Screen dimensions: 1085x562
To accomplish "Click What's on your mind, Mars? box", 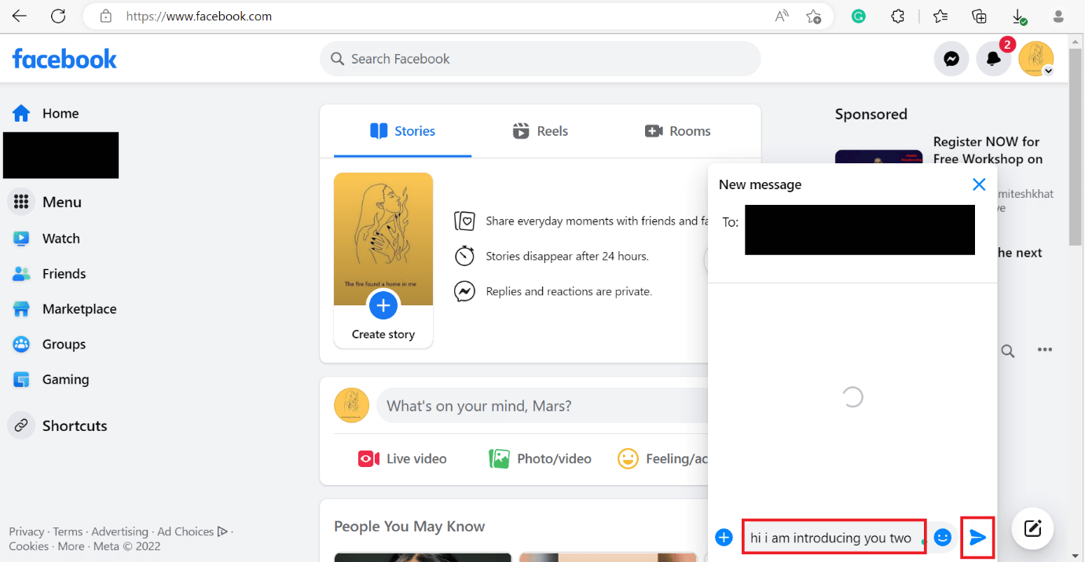I will pyautogui.click(x=542, y=406).
